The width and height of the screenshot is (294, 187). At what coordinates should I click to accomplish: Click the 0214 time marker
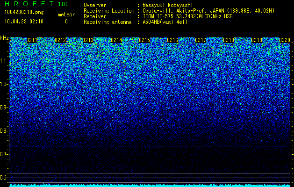point(116,40)
